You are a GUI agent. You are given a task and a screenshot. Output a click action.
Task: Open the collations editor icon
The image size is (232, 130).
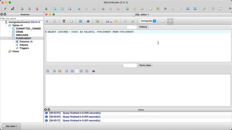coord(173,9)
